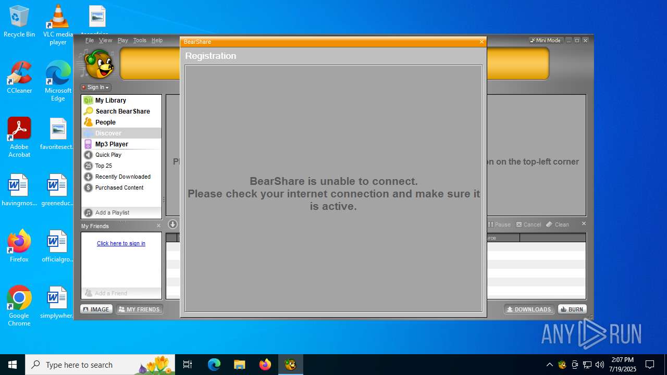This screenshot has height=375, width=667.
Task: Select the Google Chrome desktop icon
Action: [19, 306]
